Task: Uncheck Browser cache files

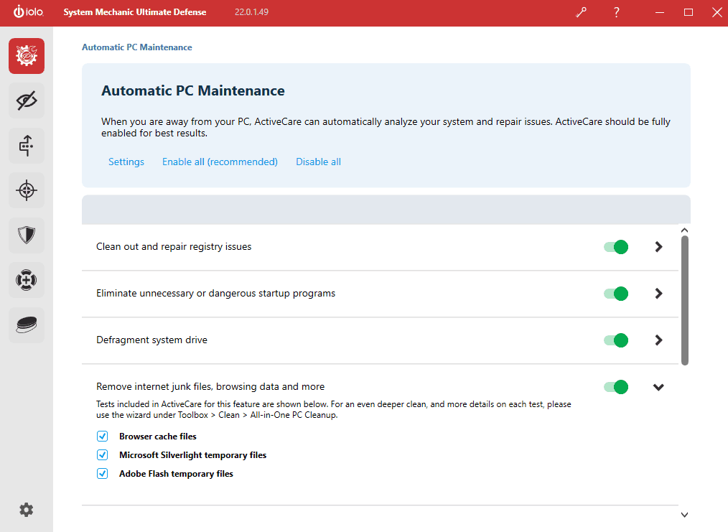Action: pos(102,436)
